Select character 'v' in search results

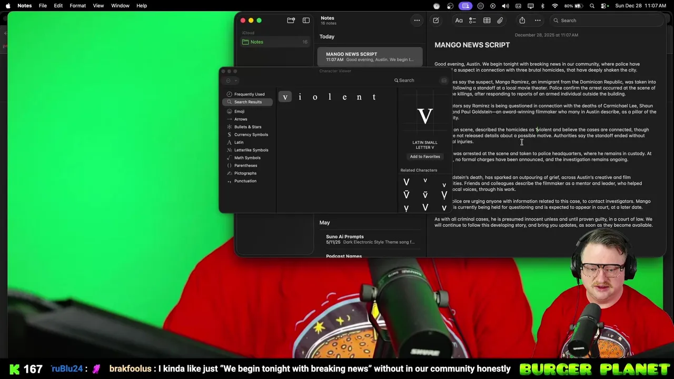[x=285, y=97]
